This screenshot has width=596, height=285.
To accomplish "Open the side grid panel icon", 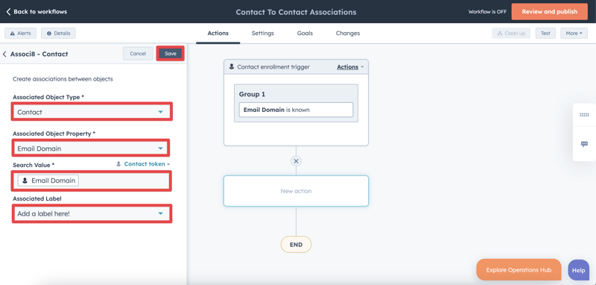I will pos(584,115).
